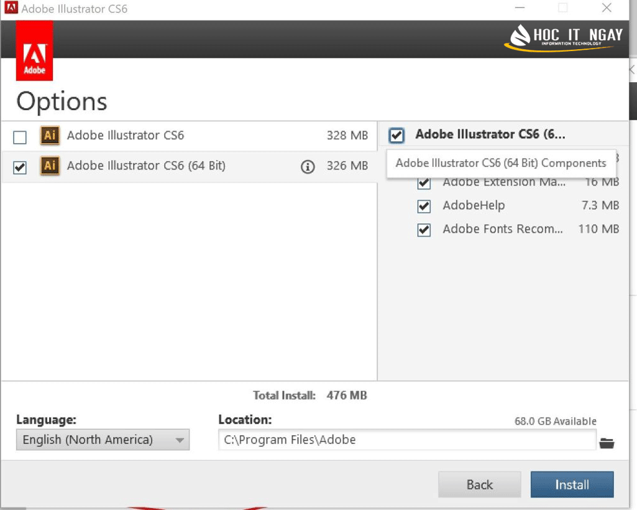Uncheck the AdobeHelp component
The width and height of the screenshot is (637, 510).
[424, 206]
